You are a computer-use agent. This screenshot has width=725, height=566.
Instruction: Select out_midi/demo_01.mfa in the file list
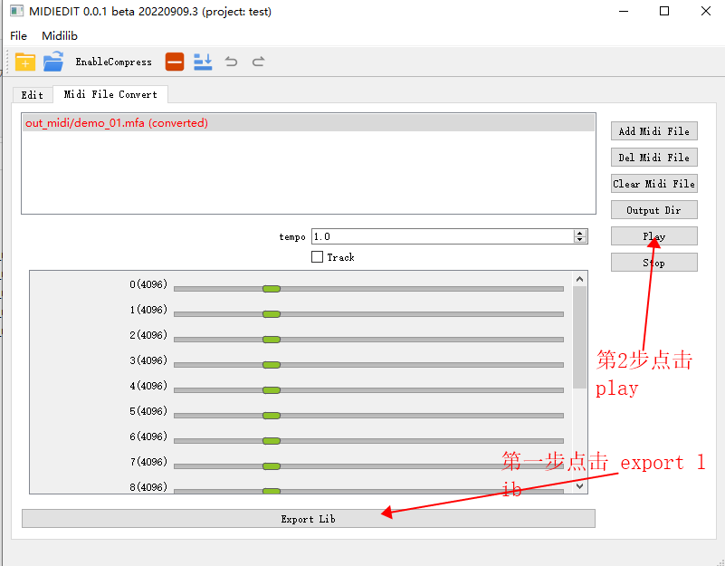tap(116, 123)
